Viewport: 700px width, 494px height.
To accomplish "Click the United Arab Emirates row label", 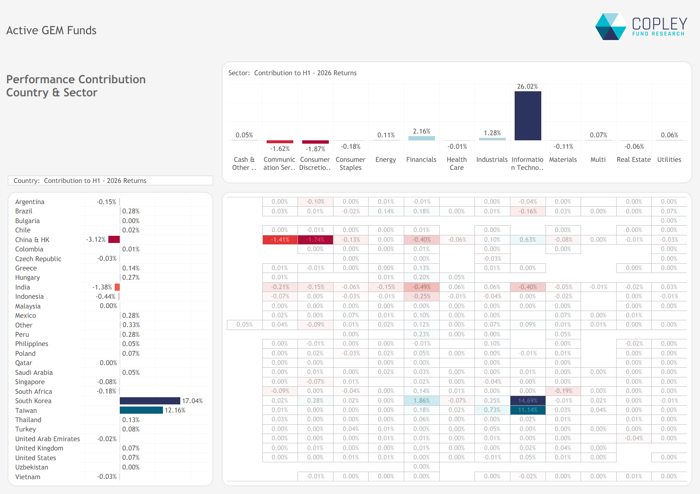I will (x=47, y=439).
